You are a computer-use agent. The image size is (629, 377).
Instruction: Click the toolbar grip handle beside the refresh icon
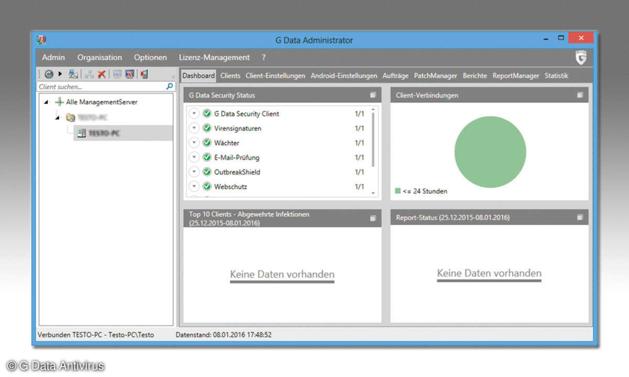pos(40,74)
